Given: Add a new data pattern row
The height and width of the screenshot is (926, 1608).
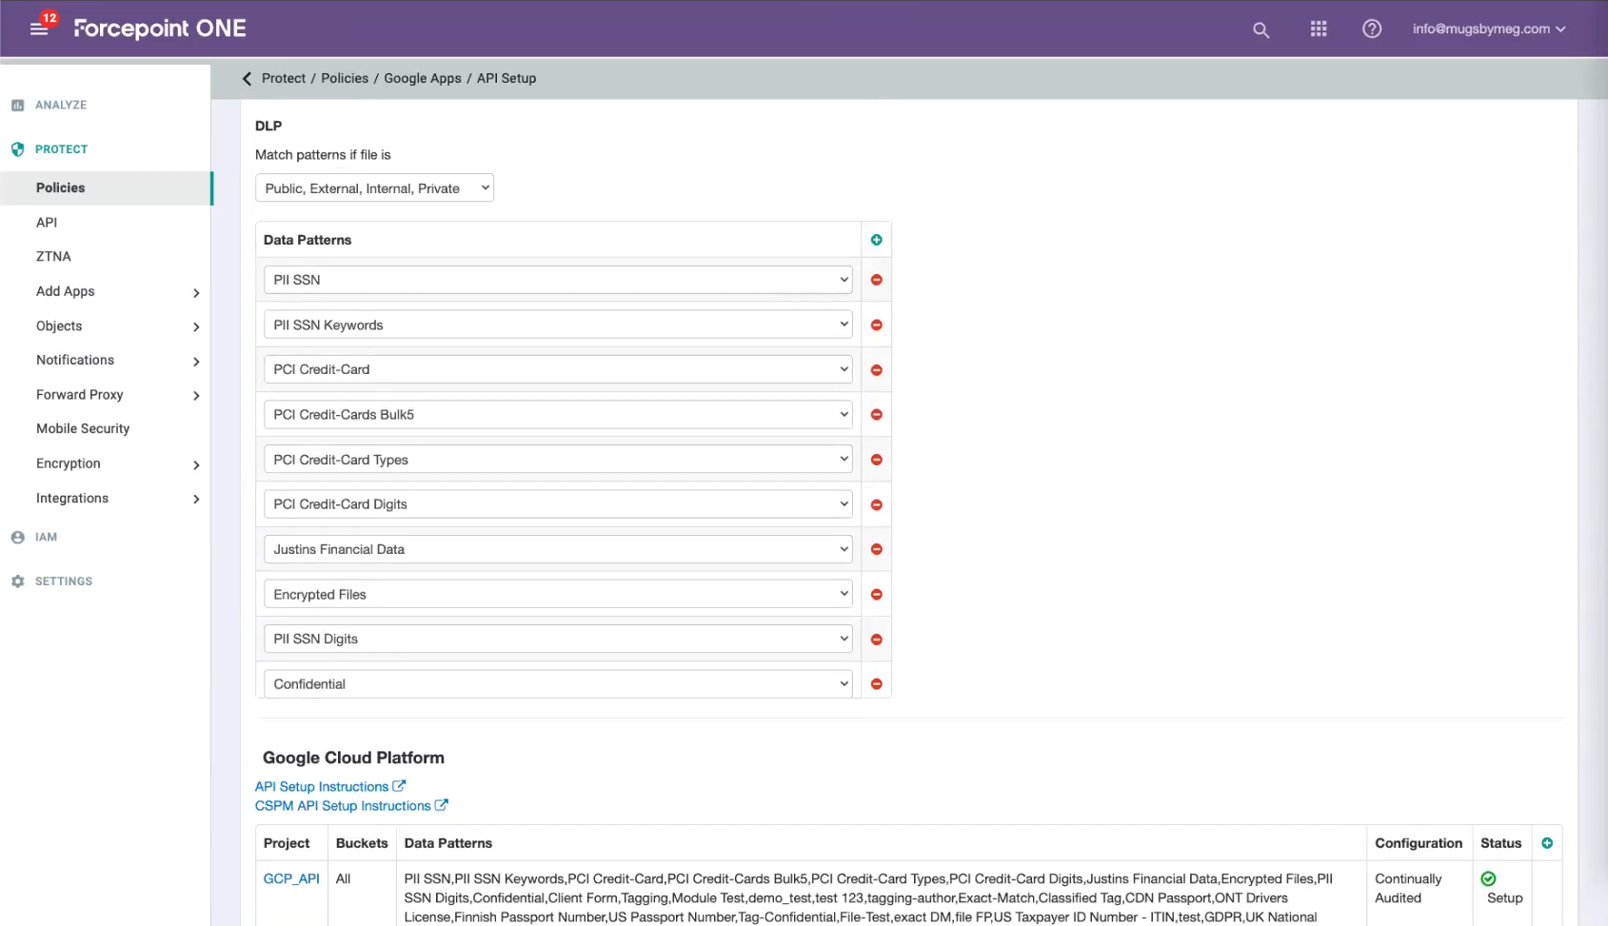Looking at the screenshot, I should (876, 240).
